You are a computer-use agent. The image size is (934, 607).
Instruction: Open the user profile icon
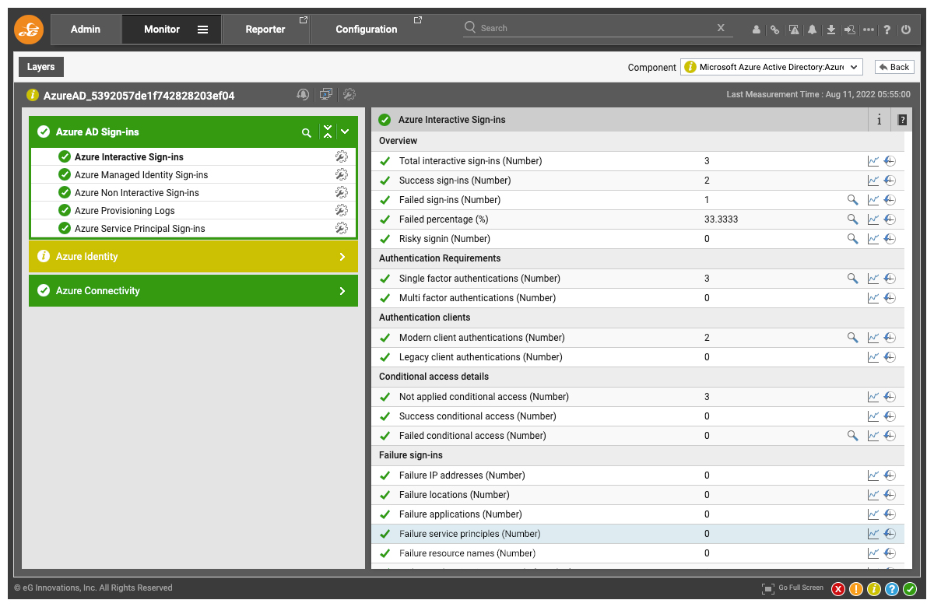point(757,30)
